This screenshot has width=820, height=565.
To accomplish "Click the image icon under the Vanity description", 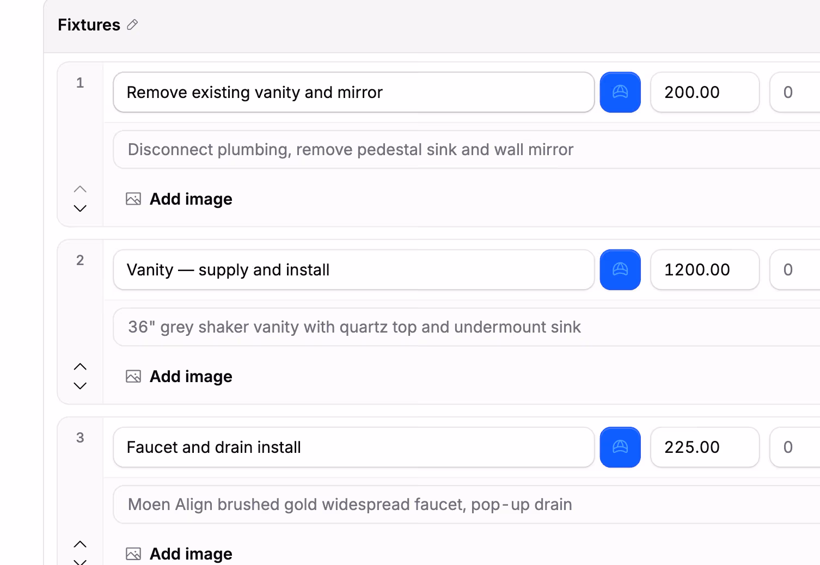I will (132, 376).
